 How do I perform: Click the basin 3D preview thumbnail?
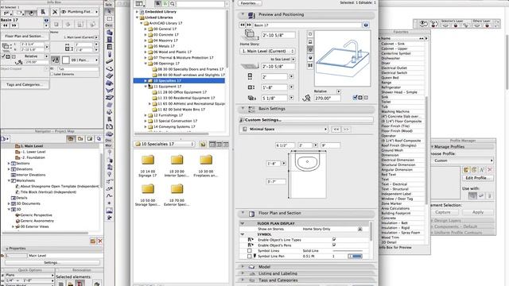[343, 59]
